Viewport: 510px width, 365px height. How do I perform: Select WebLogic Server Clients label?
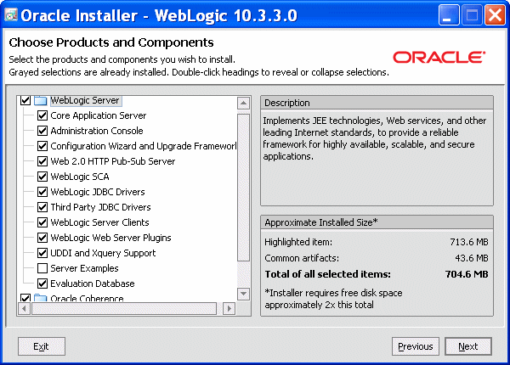[x=99, y=222]
